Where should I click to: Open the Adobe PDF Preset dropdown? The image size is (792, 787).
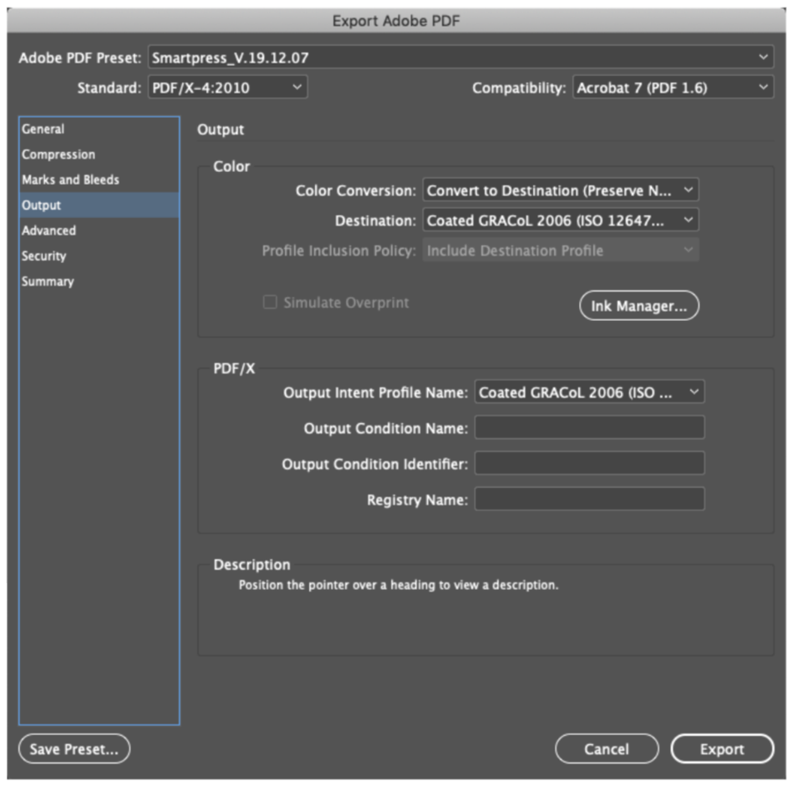point(460,57)
